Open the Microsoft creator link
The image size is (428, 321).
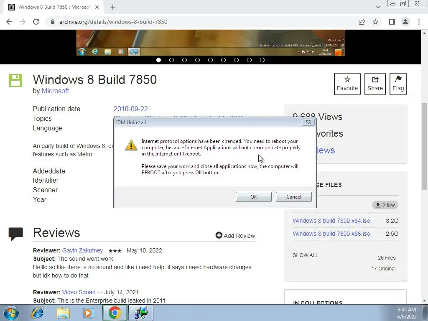55,91
